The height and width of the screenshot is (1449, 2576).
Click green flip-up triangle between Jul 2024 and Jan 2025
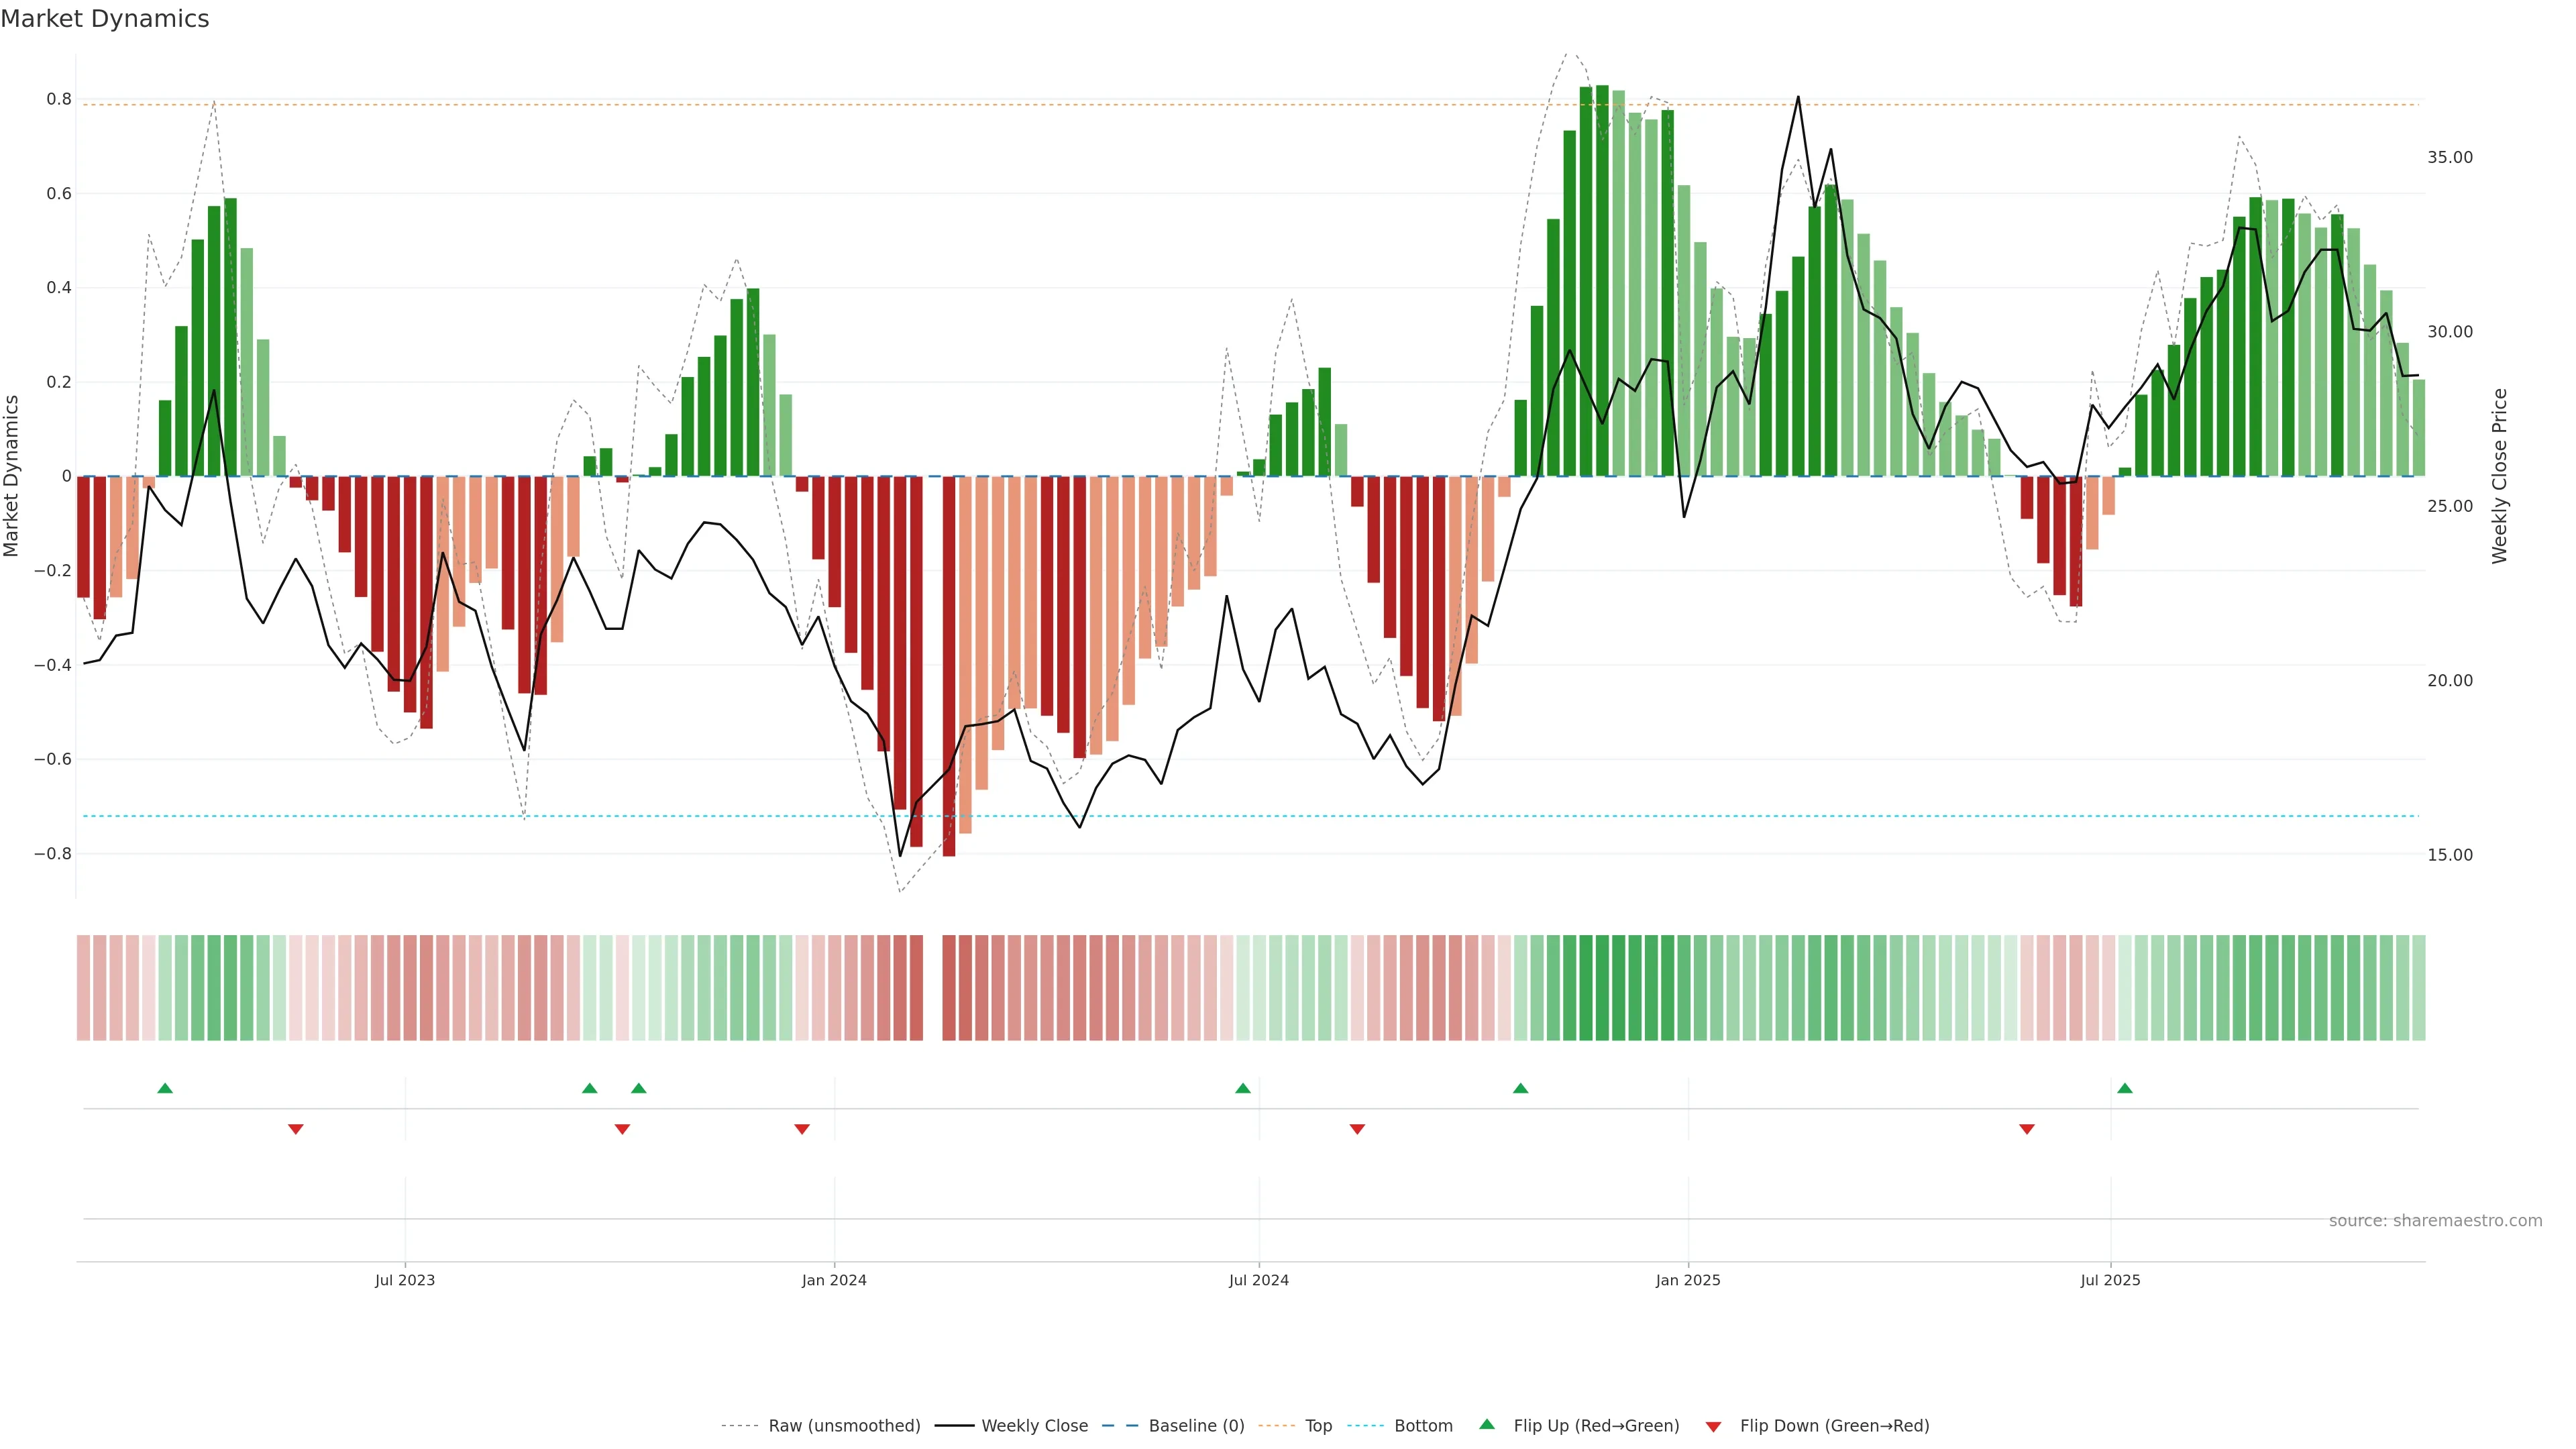pos(1521,1088)
